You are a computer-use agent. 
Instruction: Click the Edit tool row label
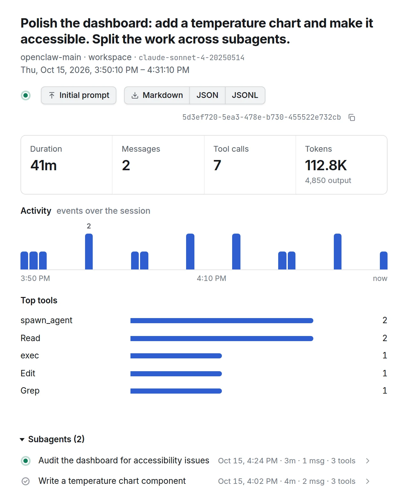pyautogui.click(x=28, y=373)
